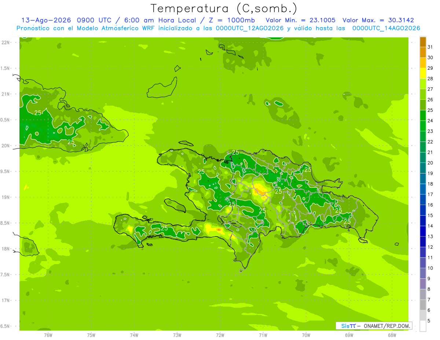Click the legend scale value '20'
Screen dimensions: 440x340
pos(430,163)
